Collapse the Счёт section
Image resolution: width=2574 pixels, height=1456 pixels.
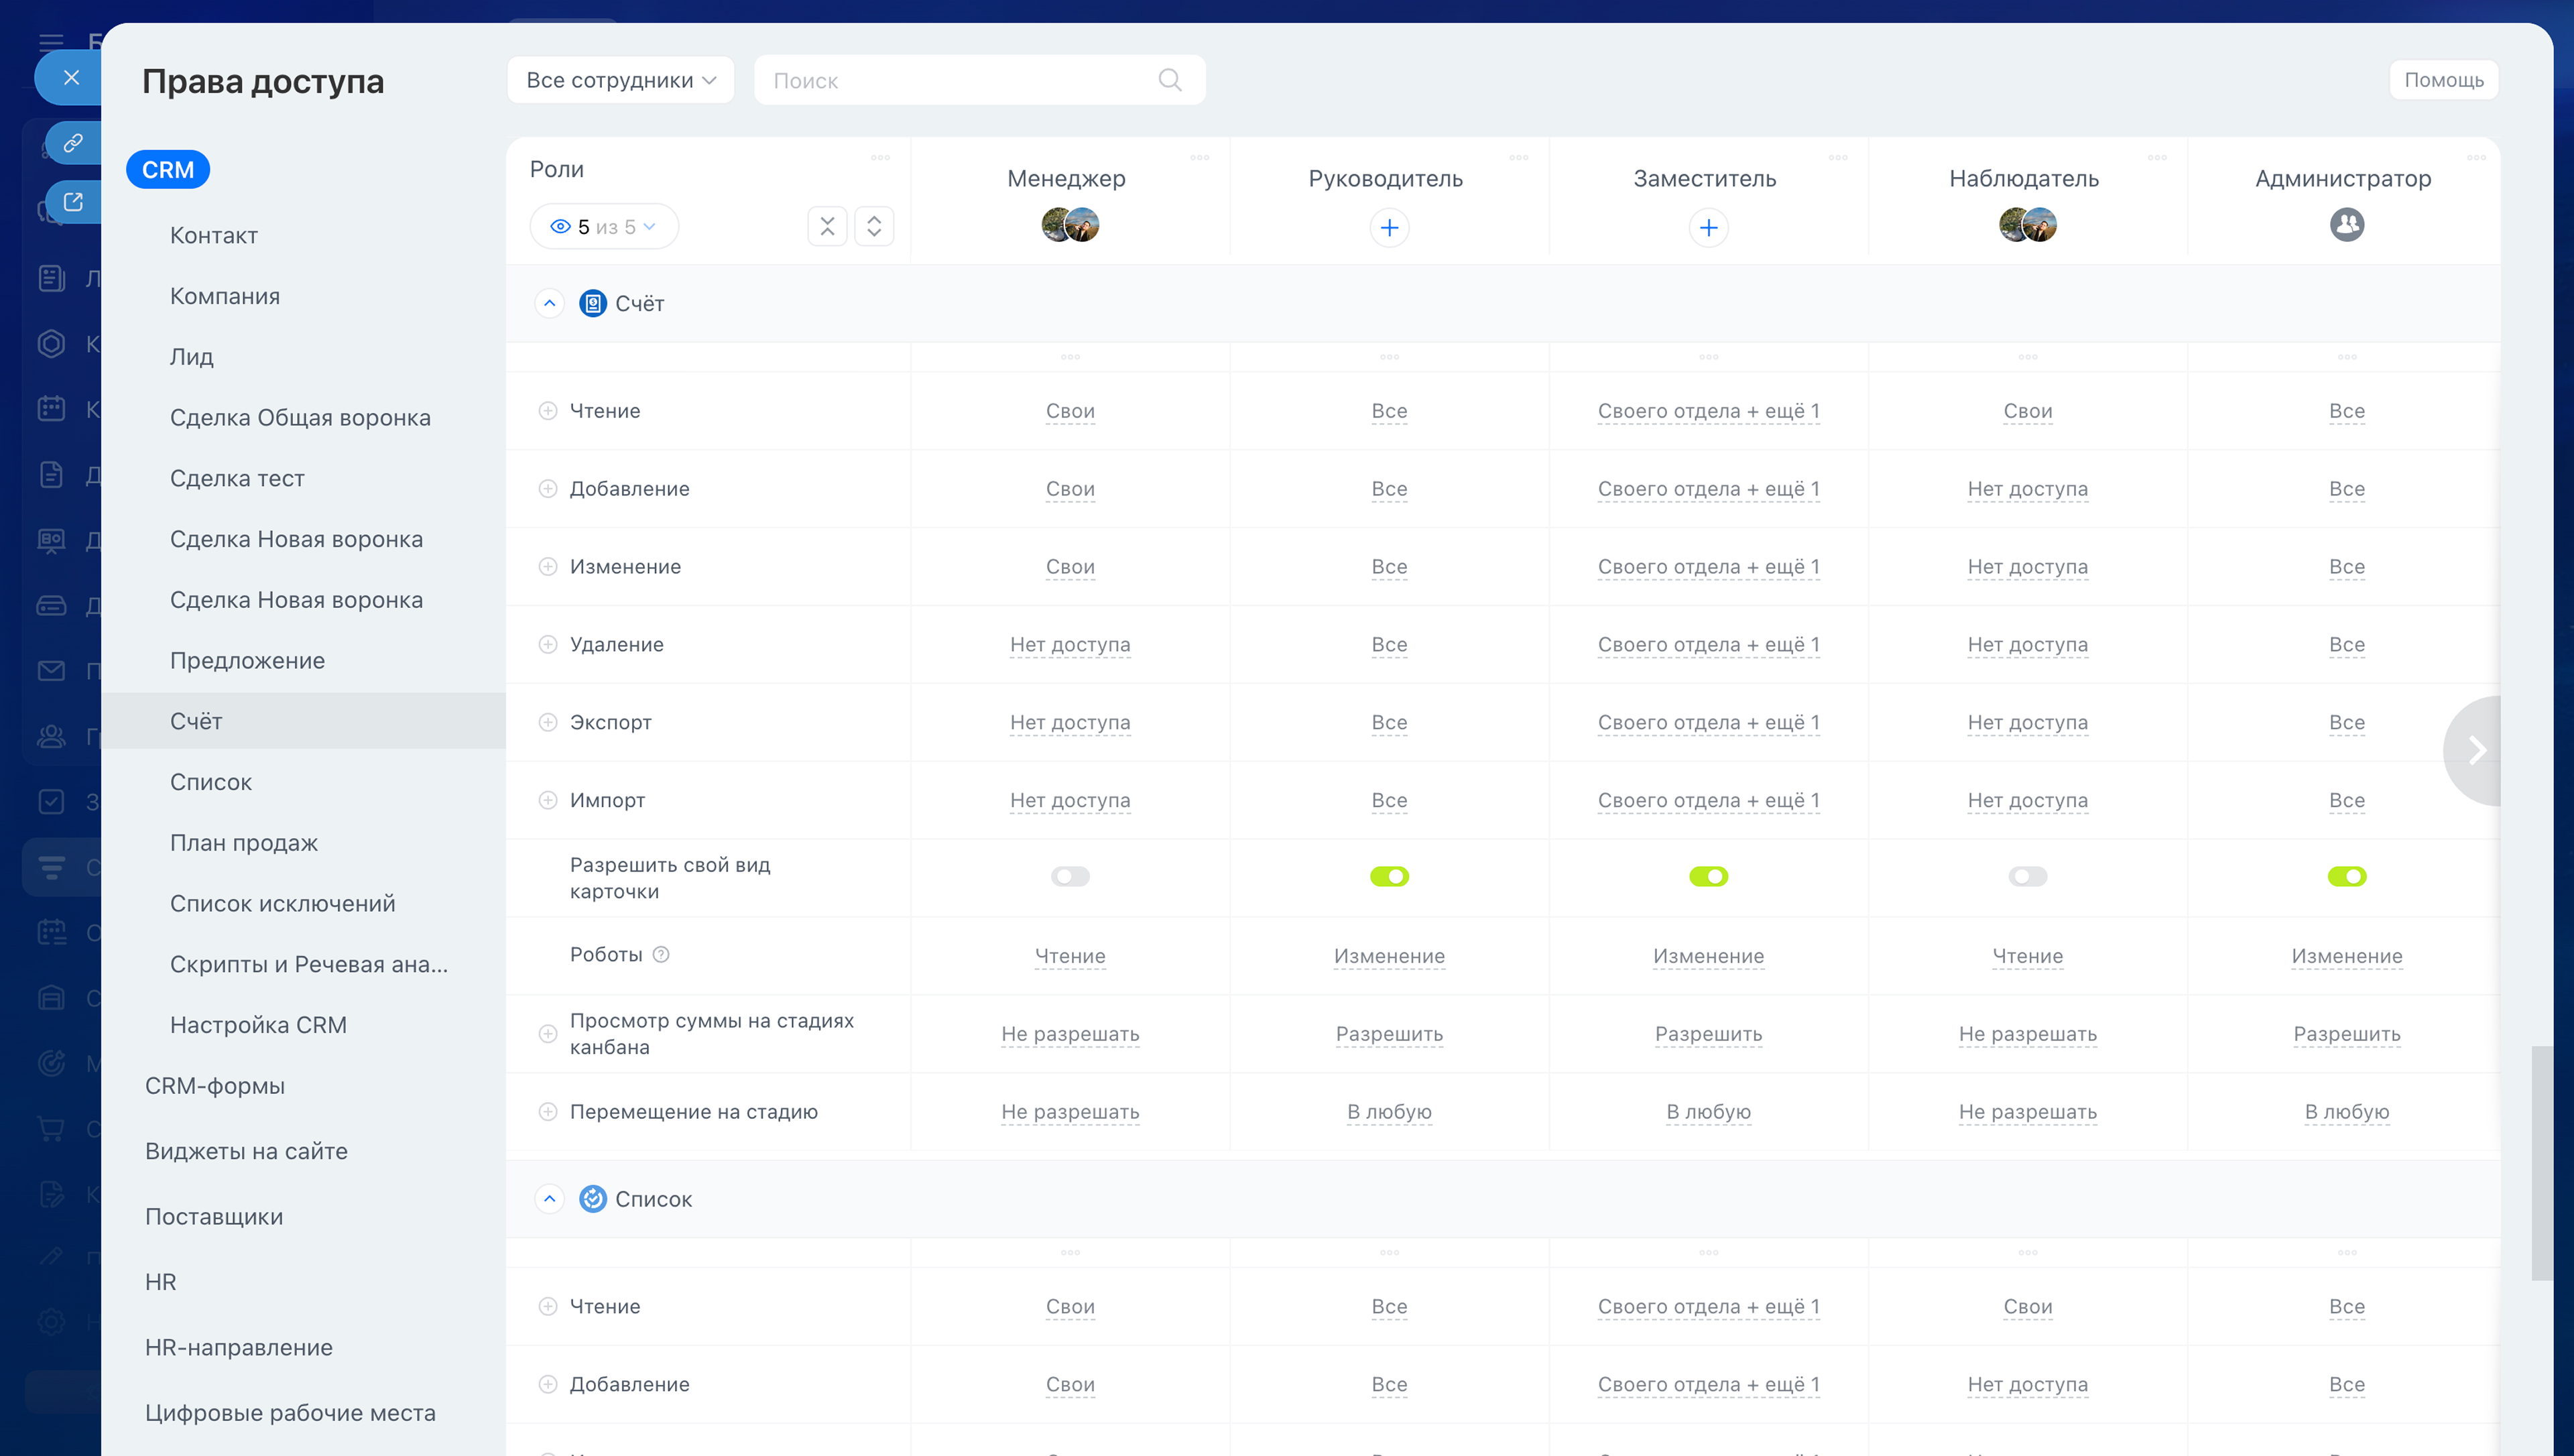coord(550,303)
